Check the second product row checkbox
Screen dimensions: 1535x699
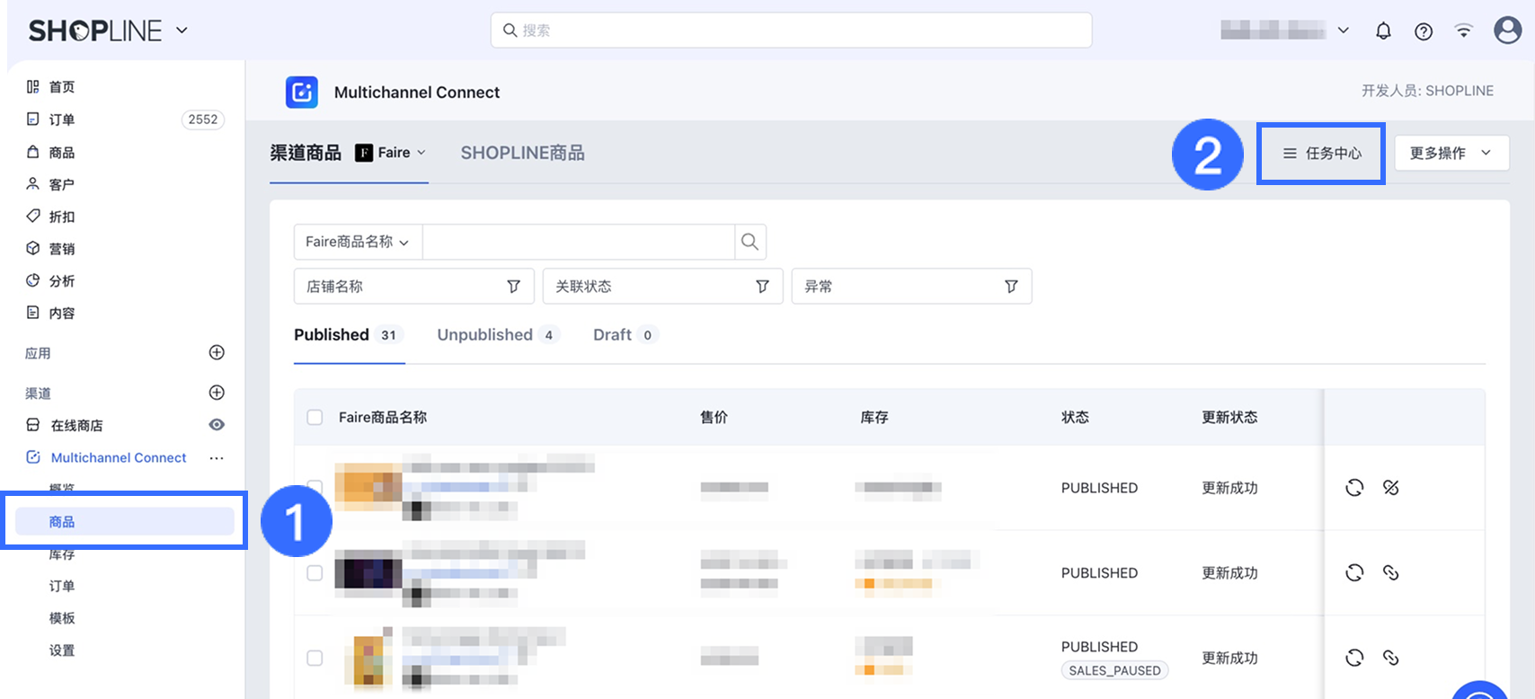(x=315, y=573)
